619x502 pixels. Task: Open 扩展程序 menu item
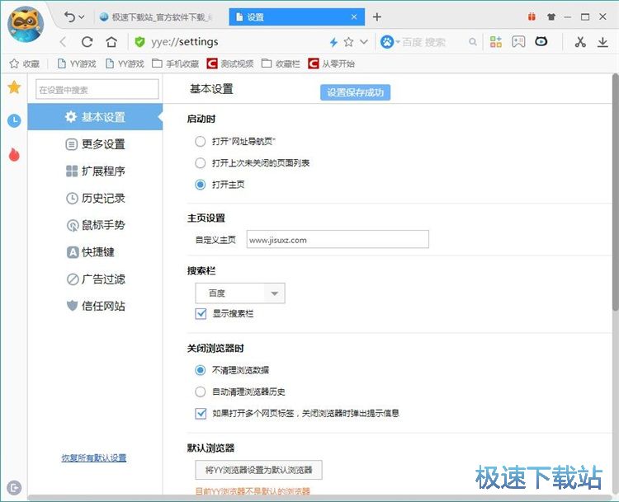pyautogui.click(x=95, y=171)
